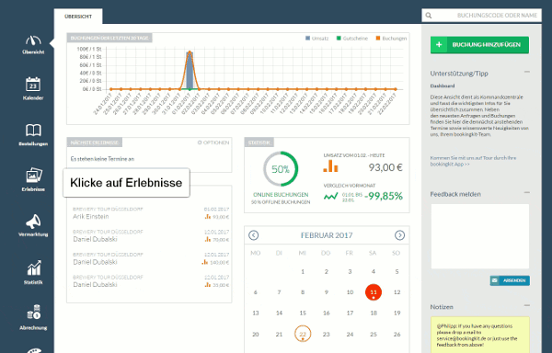Open the Abrechnung coins icon
The height and width of the screenshot is (353, 552).
tap(34, 313)
